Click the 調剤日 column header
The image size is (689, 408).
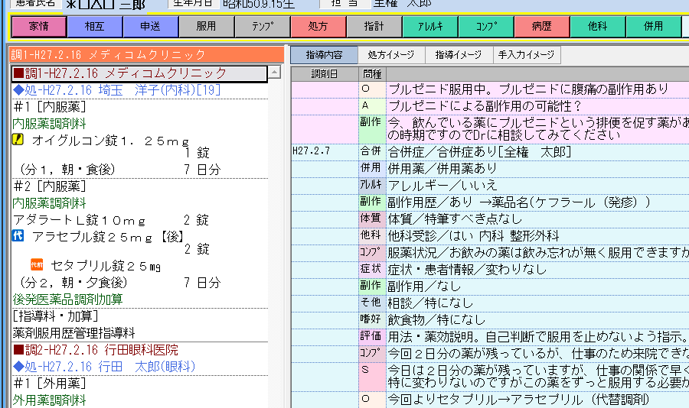(x=325, y=73)
